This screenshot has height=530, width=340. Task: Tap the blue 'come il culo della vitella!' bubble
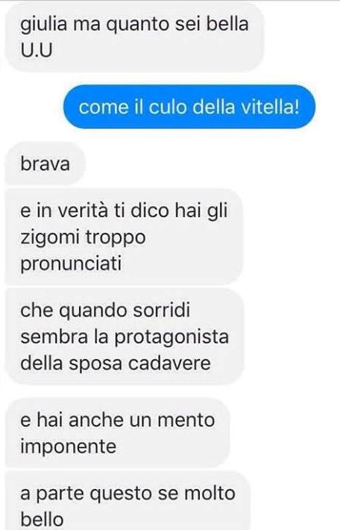[189, 107]
